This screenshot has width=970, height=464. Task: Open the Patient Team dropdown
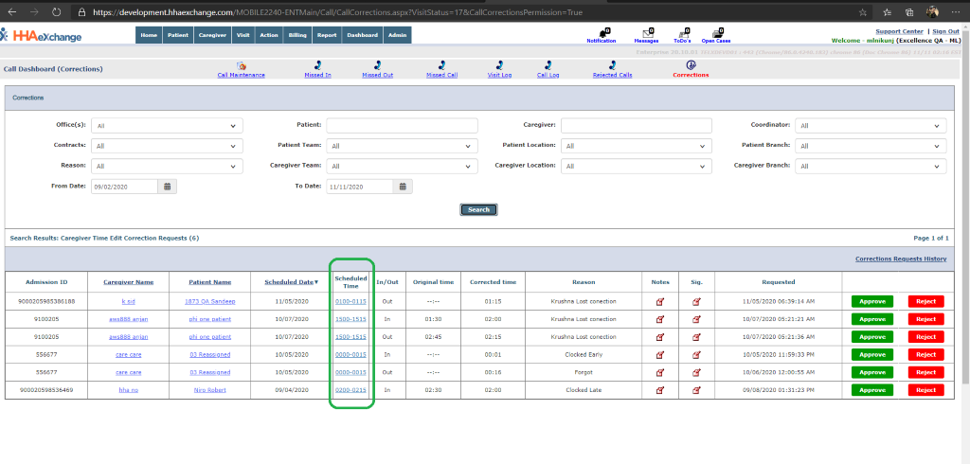click(x=402, y=146)
